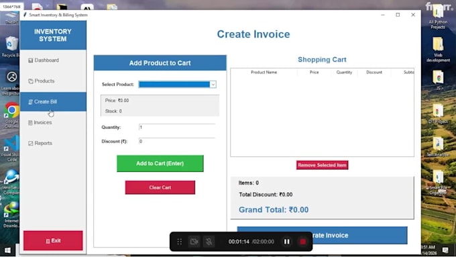Viewport: 456px width, 257px height.
Task: Click the TextAnalyzer desktop icon
Action: tap(438, 146)
